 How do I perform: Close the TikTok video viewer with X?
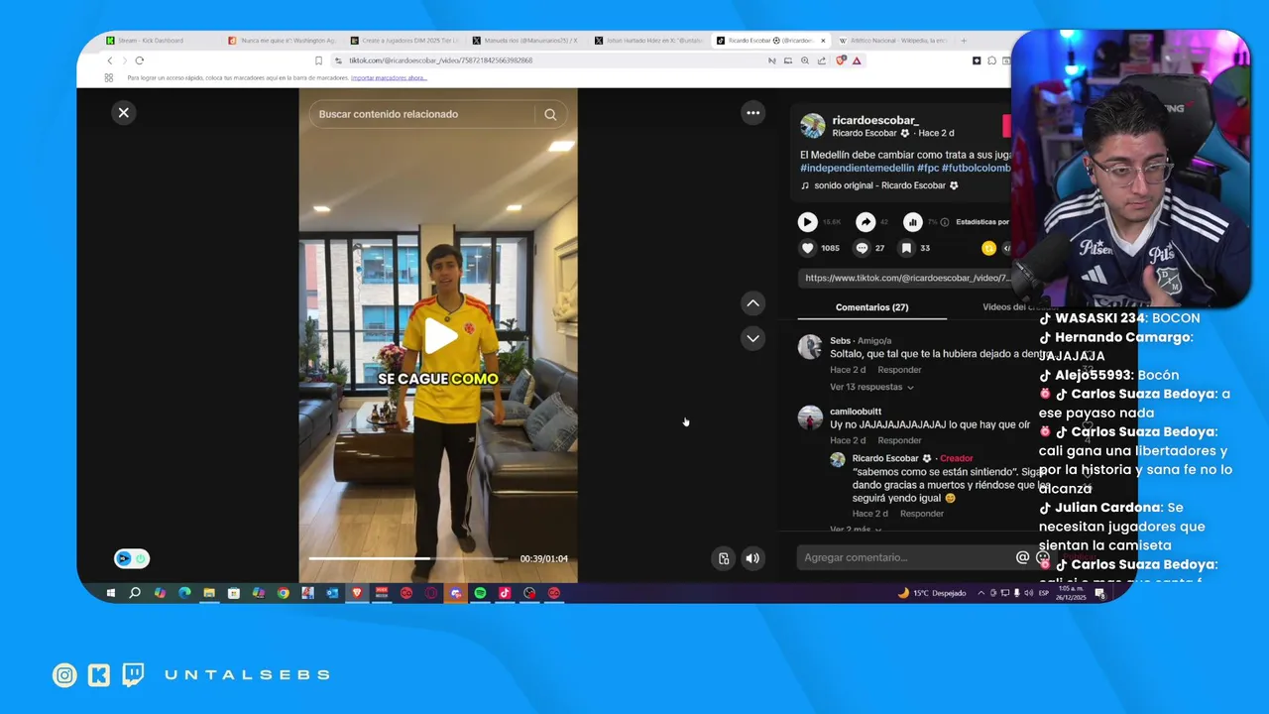point(124,113)
